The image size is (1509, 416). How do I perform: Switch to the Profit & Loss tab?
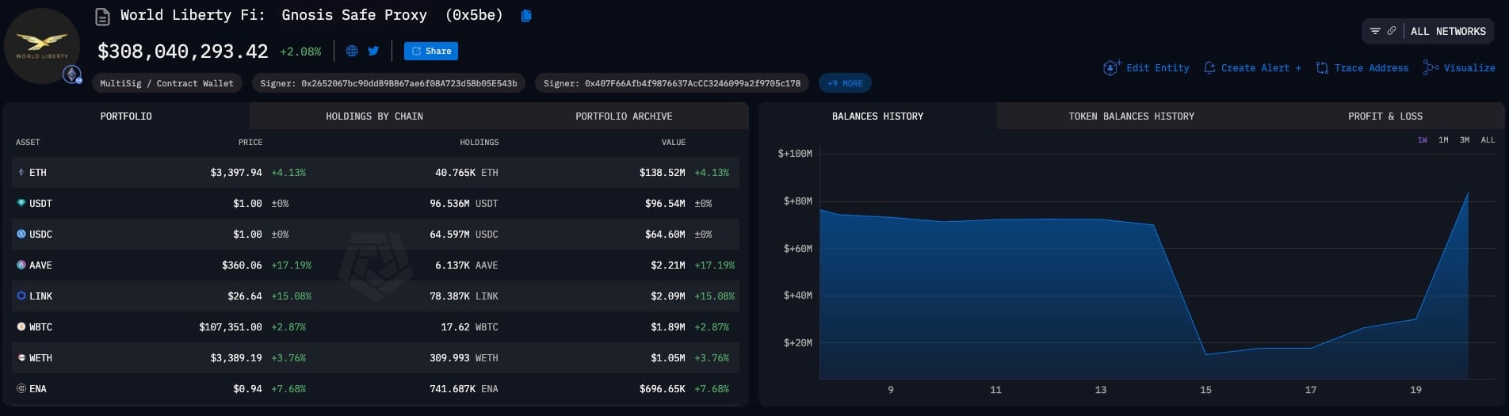1385,116
